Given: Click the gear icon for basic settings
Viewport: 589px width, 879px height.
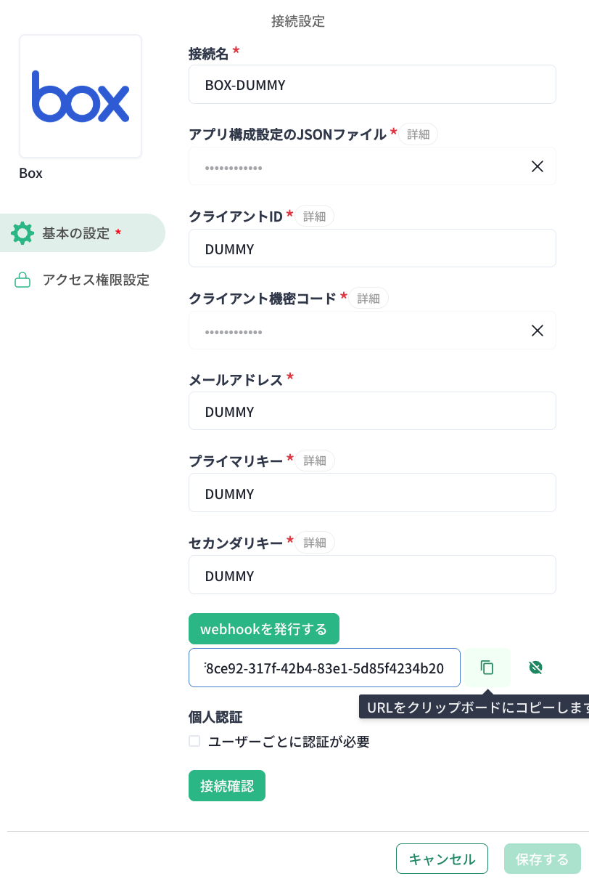Looking at the screenshot, I should [22, 233].
